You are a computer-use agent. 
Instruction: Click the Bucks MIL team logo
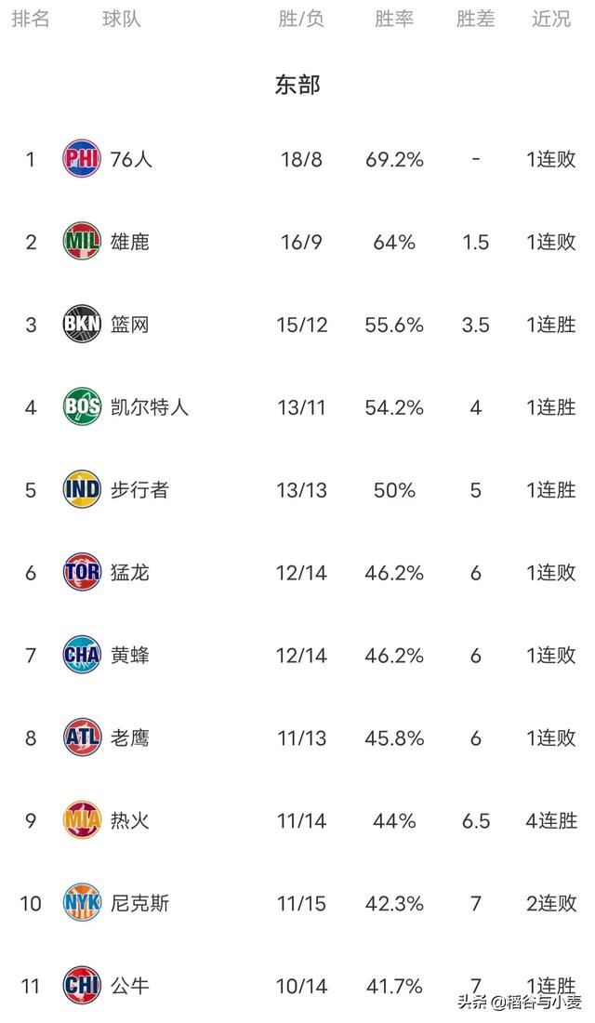[x=82, y=242]
